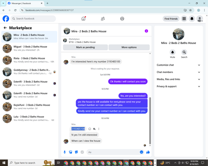Send a thumbs-up like
The image size is (208, 166).
[148, 152]
